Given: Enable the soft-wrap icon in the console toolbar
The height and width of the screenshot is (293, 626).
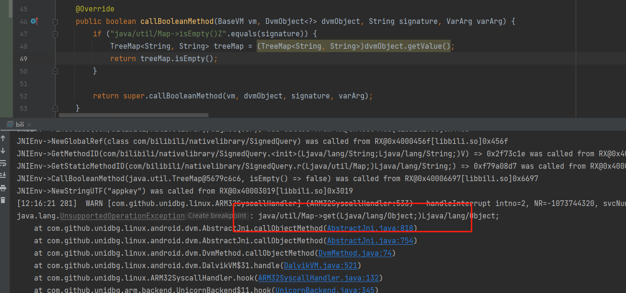Looking at the screenshot, I should click(x=3, y=162).
